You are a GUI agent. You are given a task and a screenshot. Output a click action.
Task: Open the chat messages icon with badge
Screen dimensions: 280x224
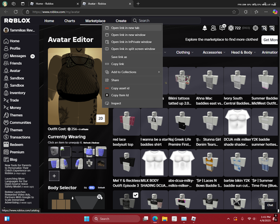pos(222,28)
